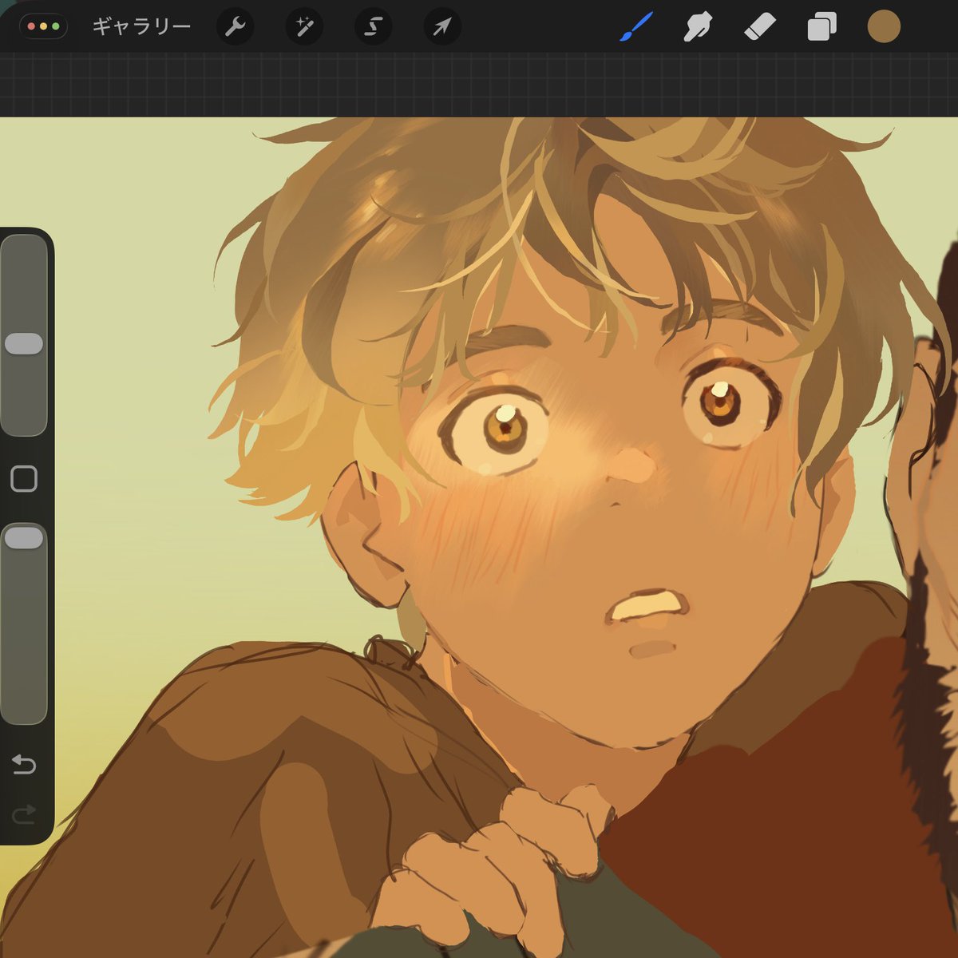This screenshot has width=958, height=958.
Task: Undo the last stroke with undo arrow
Action: (x=24, y=765)
